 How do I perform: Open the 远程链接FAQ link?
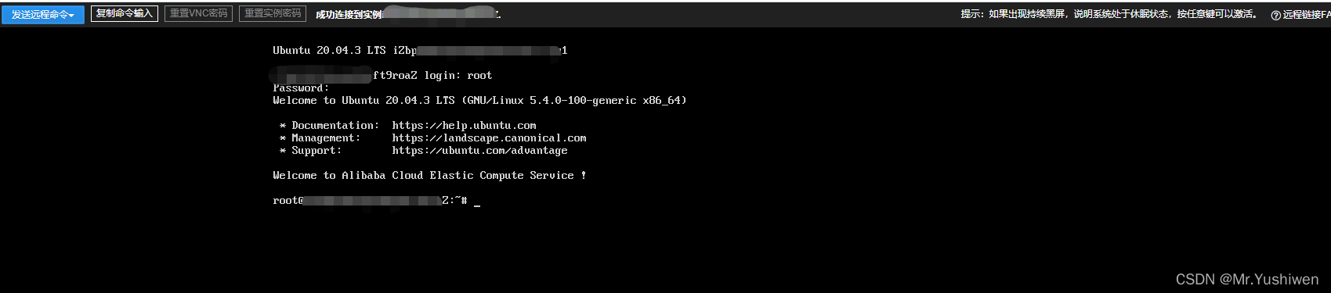1306,15
